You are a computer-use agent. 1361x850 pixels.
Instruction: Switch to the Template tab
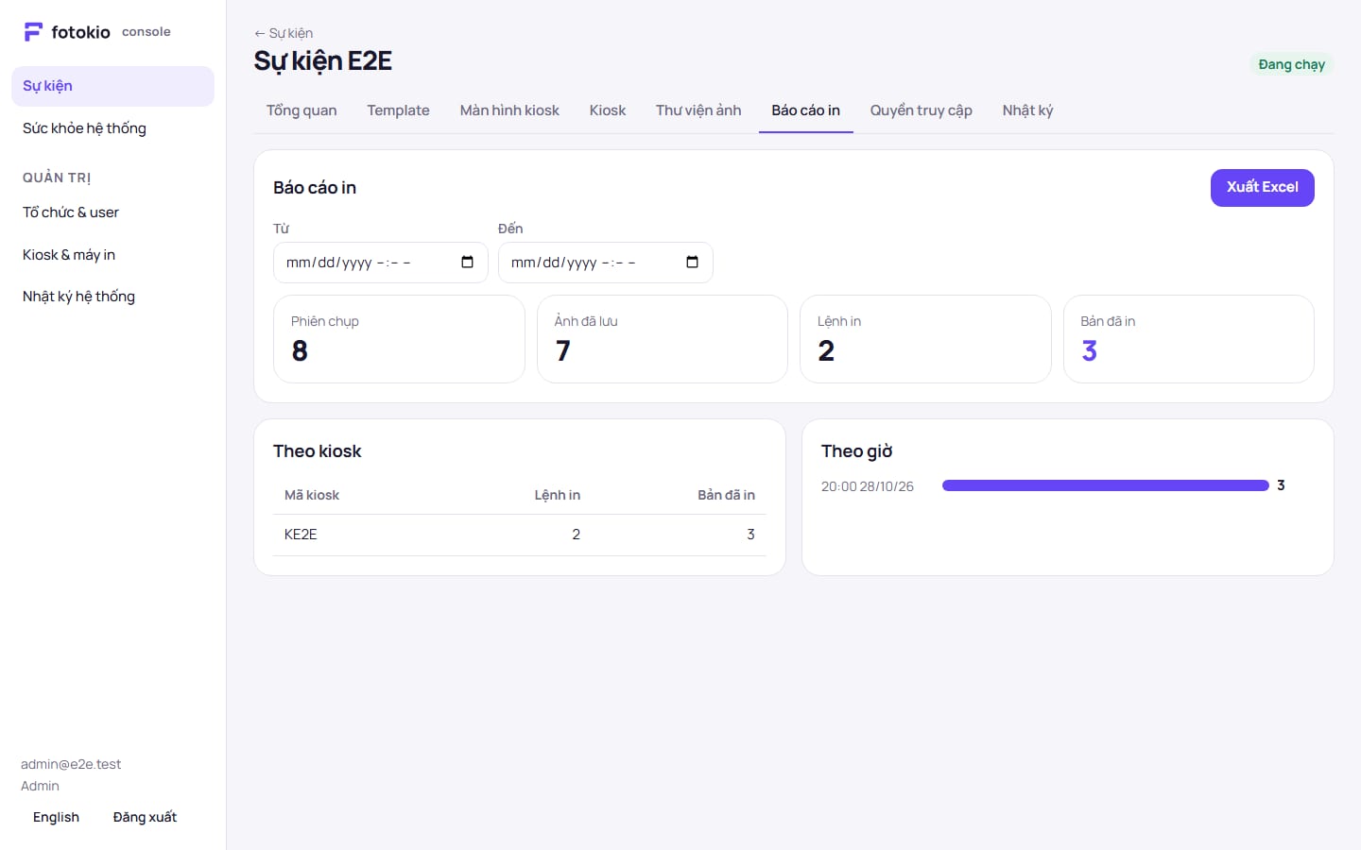(398, 110)
